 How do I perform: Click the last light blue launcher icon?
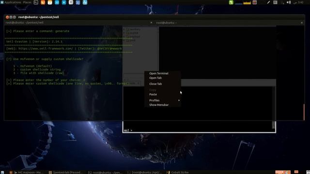pos(85,2)
